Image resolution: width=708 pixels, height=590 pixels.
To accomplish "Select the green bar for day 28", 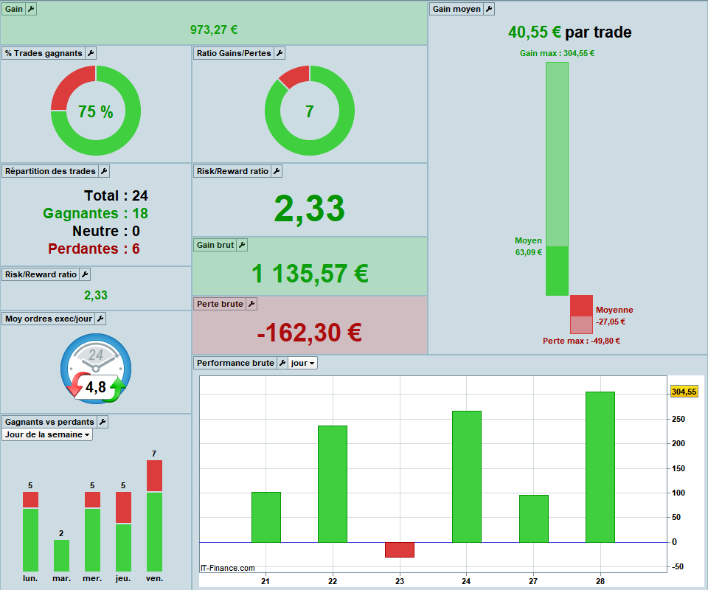I will point(600,467).
